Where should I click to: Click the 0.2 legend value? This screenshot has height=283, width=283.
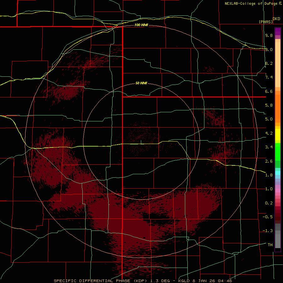269,203
